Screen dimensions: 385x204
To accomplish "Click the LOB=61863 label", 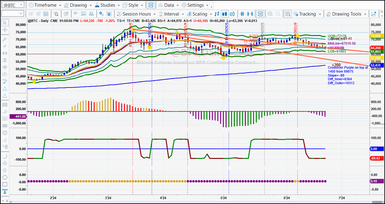I will pos(337,52).
